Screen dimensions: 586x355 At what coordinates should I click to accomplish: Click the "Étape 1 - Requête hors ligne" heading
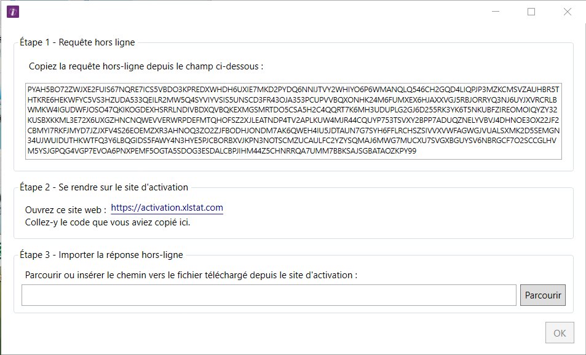pyautogui.click(x=77, y=42)
